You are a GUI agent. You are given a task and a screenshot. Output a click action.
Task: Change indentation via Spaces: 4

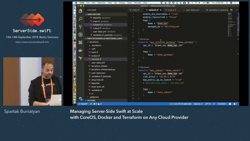click(198, 104)
